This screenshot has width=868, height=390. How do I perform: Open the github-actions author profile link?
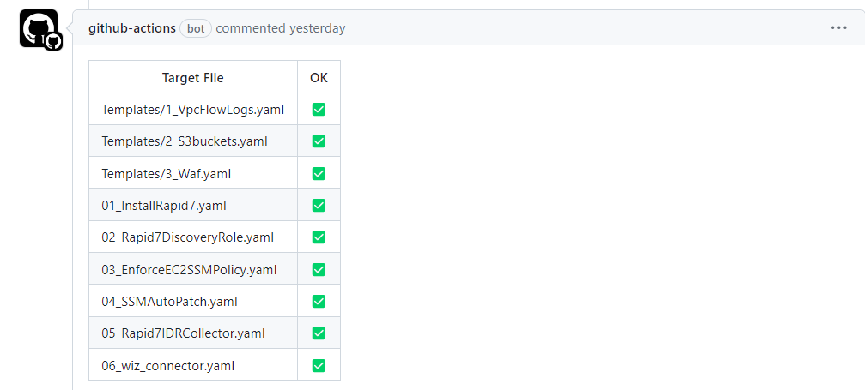(131, 28)
